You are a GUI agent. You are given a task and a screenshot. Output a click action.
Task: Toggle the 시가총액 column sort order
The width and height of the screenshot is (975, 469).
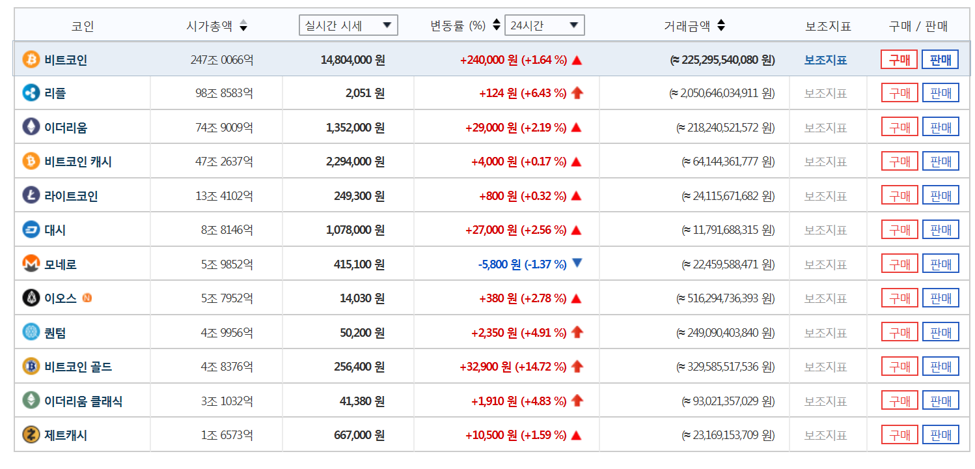point(243,25)
